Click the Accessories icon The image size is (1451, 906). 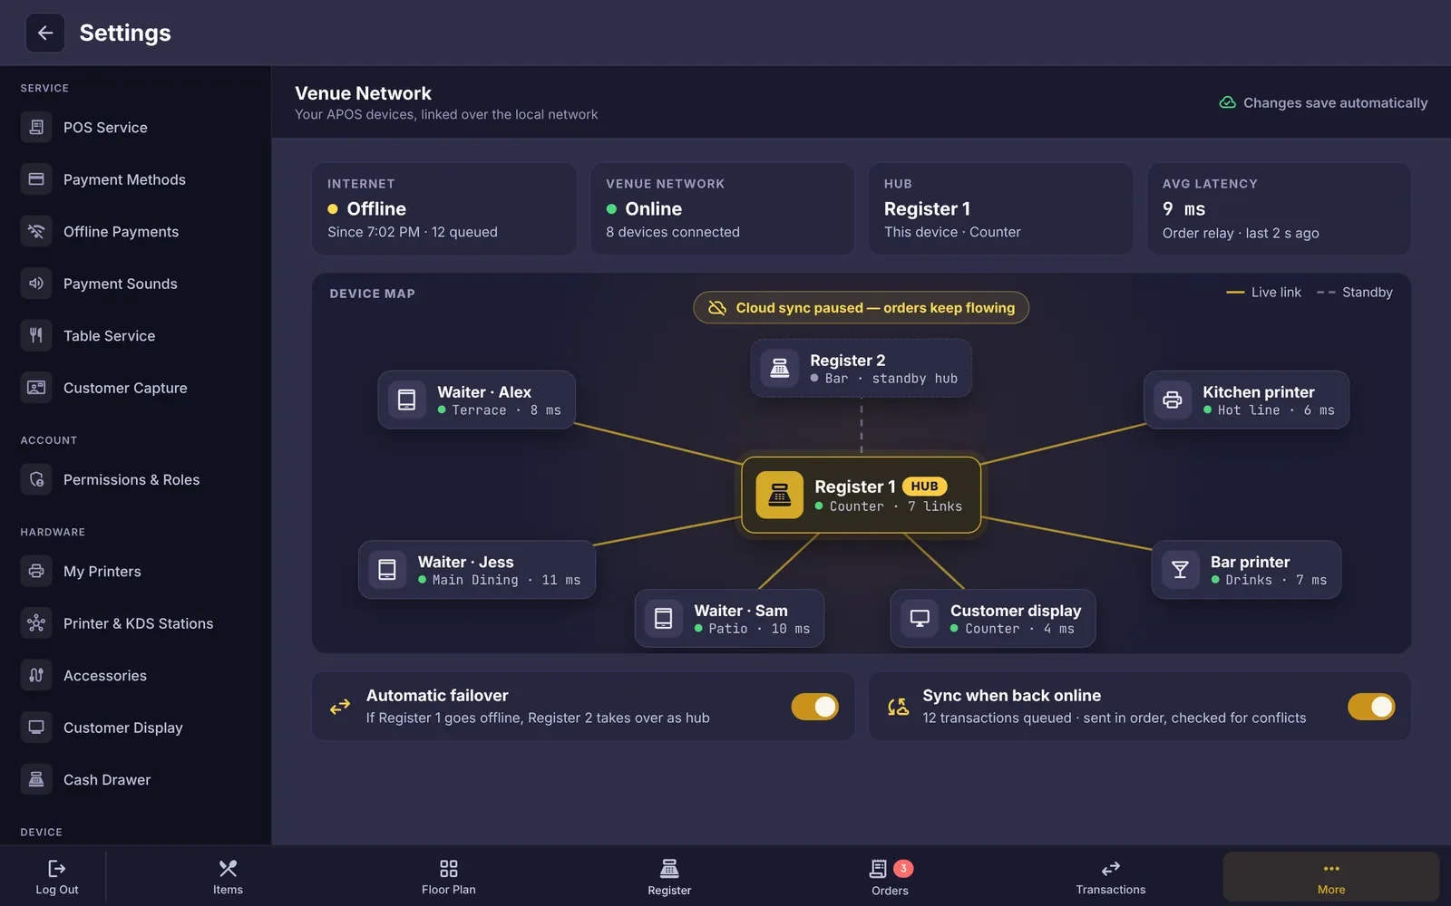tap(36, 676)
